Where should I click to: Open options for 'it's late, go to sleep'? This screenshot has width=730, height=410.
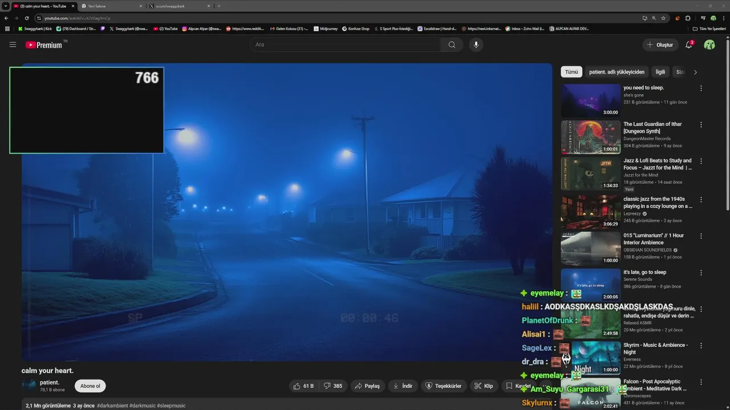click(x=701, y=273)
